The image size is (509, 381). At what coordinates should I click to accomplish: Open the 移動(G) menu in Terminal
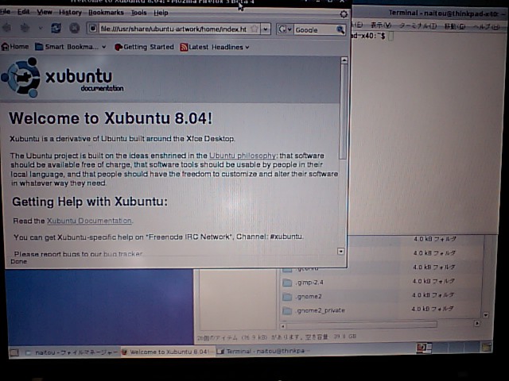tap(454, 26)
